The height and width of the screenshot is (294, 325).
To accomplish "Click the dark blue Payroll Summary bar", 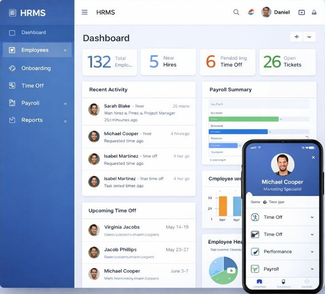I will click(x=238, y=132).
